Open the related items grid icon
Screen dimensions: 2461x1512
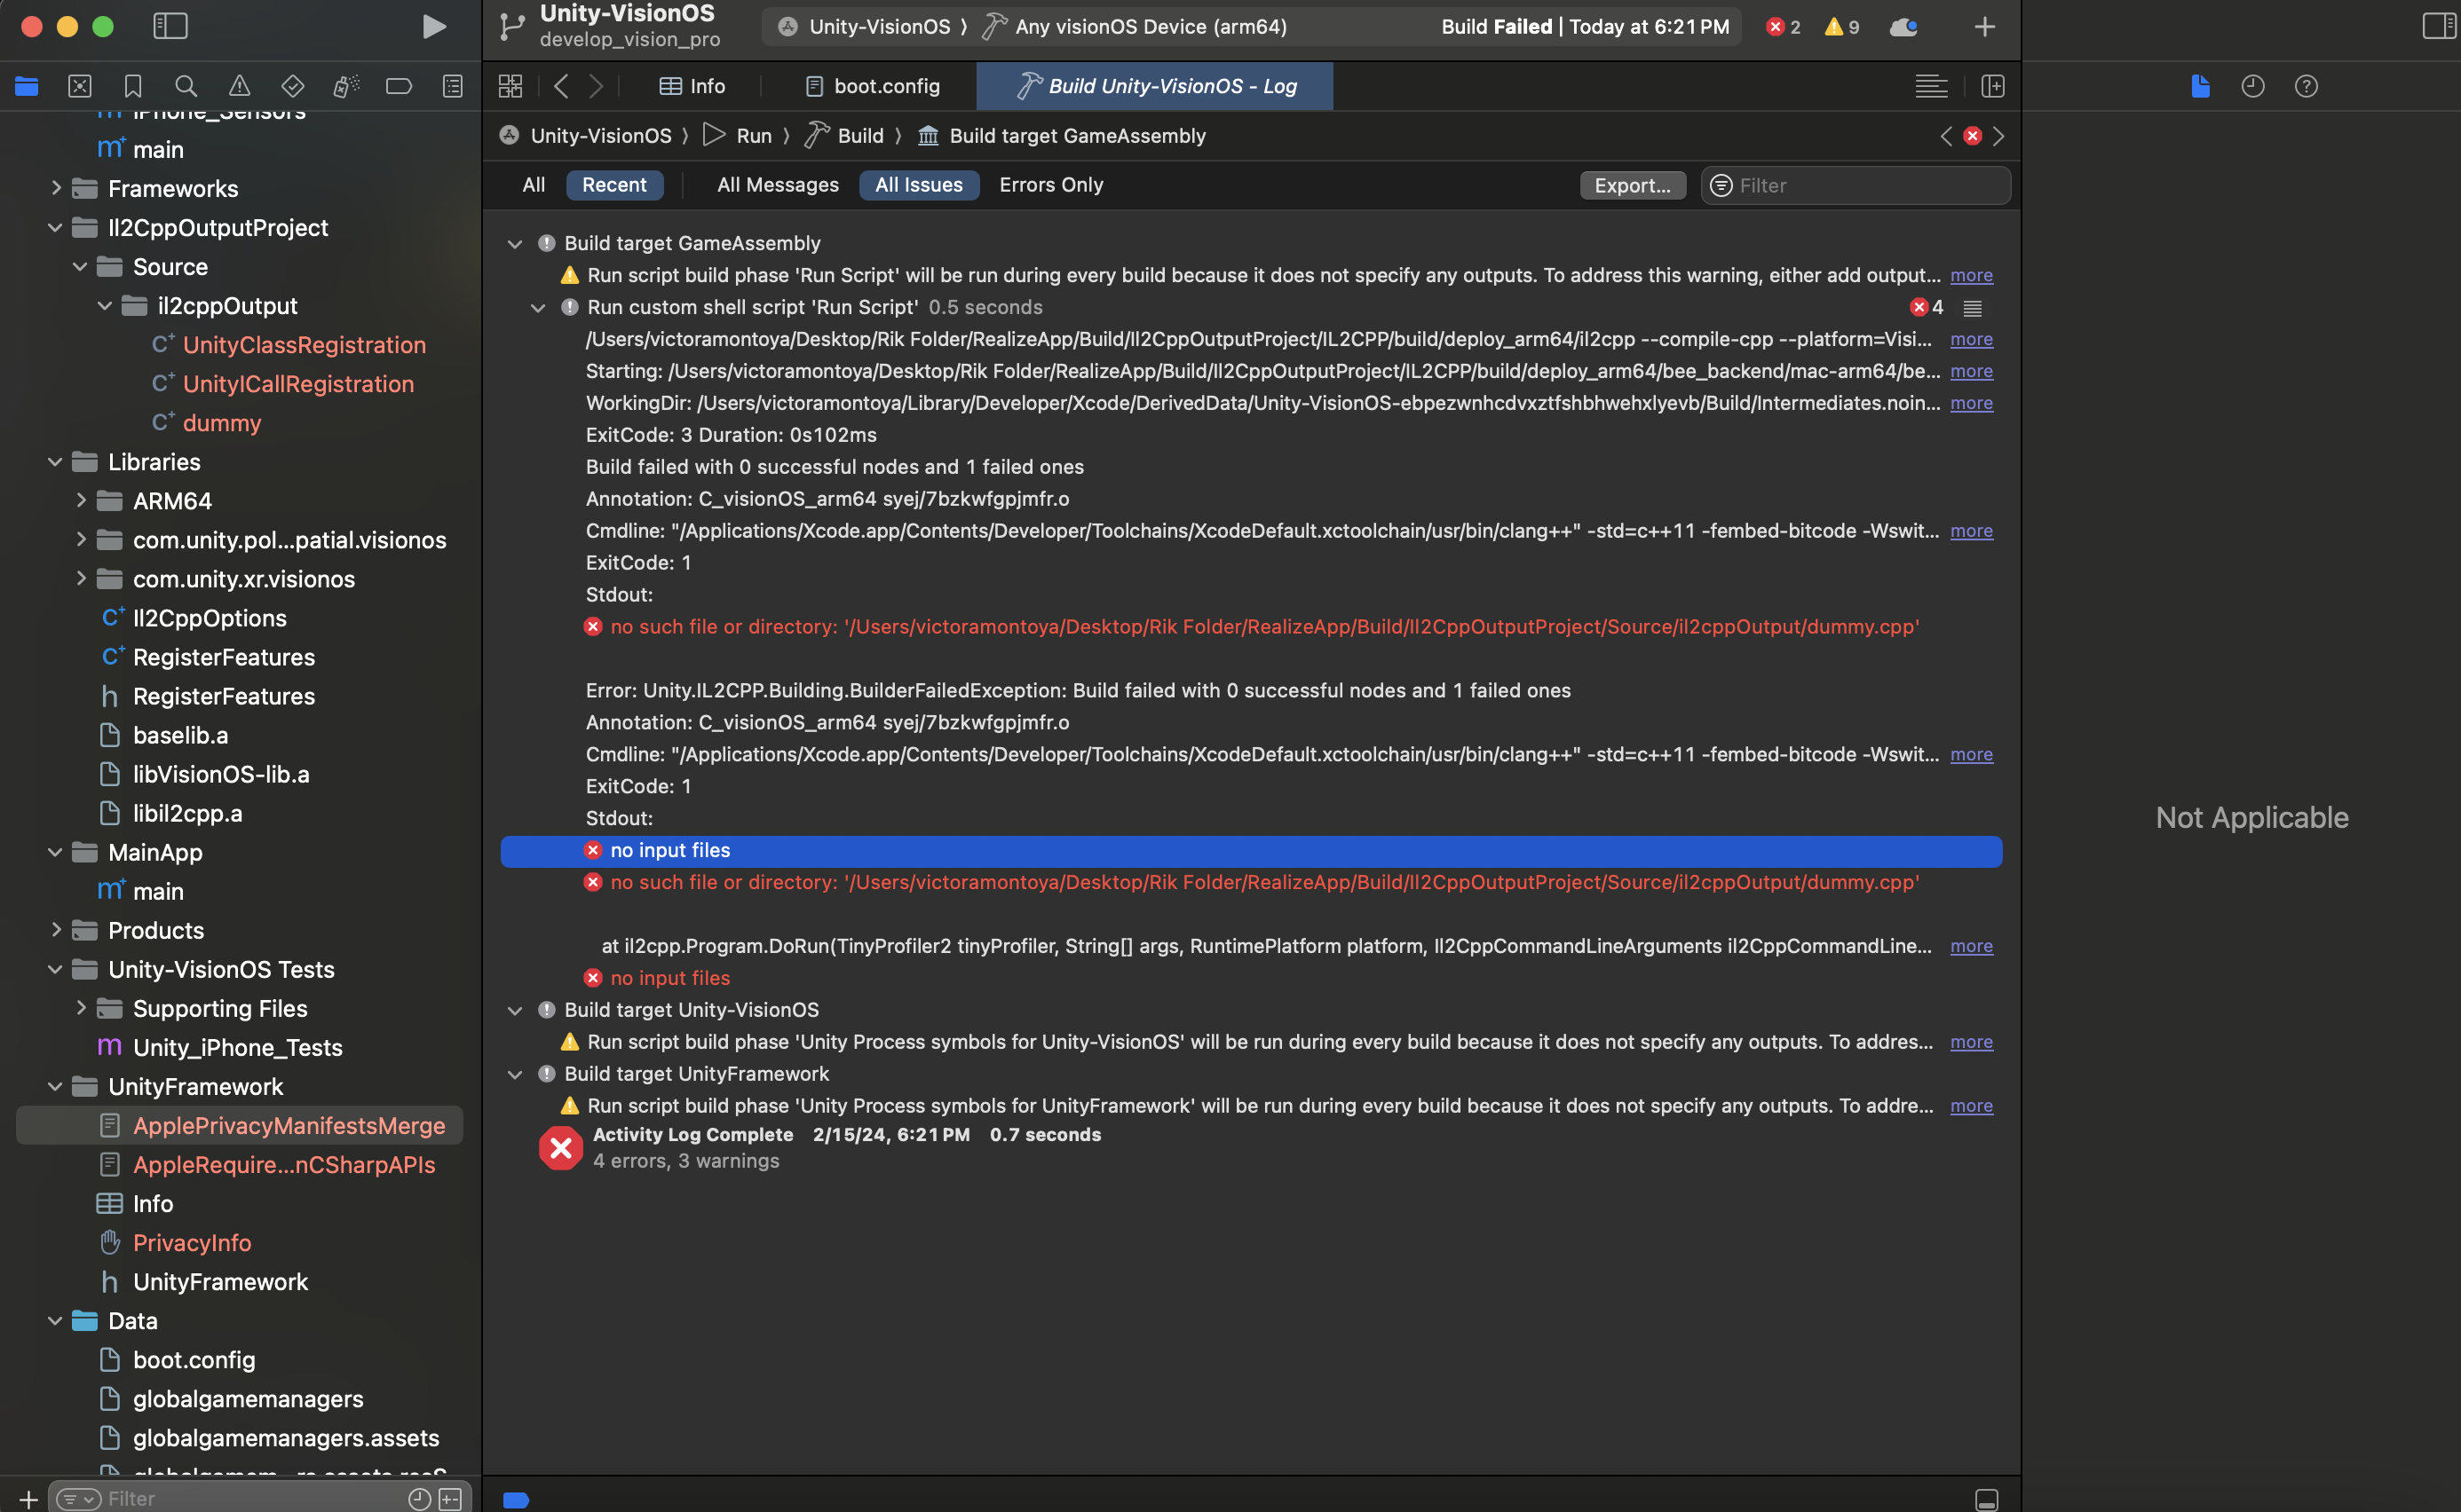tap(510, 86)
